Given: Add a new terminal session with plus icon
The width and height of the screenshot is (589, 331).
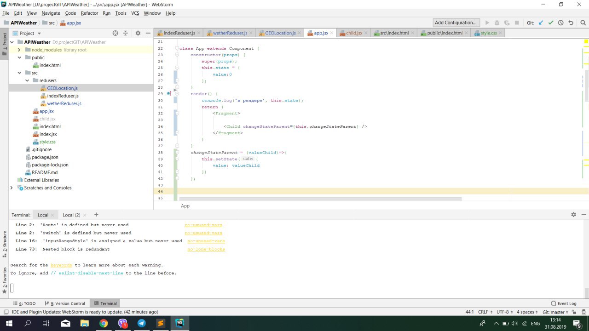Looking at the screenshot, I should [96, 215].
